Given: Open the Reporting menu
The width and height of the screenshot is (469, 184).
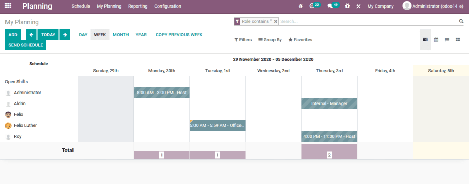Looking at the screenshot, I should (x=137, y=6).
